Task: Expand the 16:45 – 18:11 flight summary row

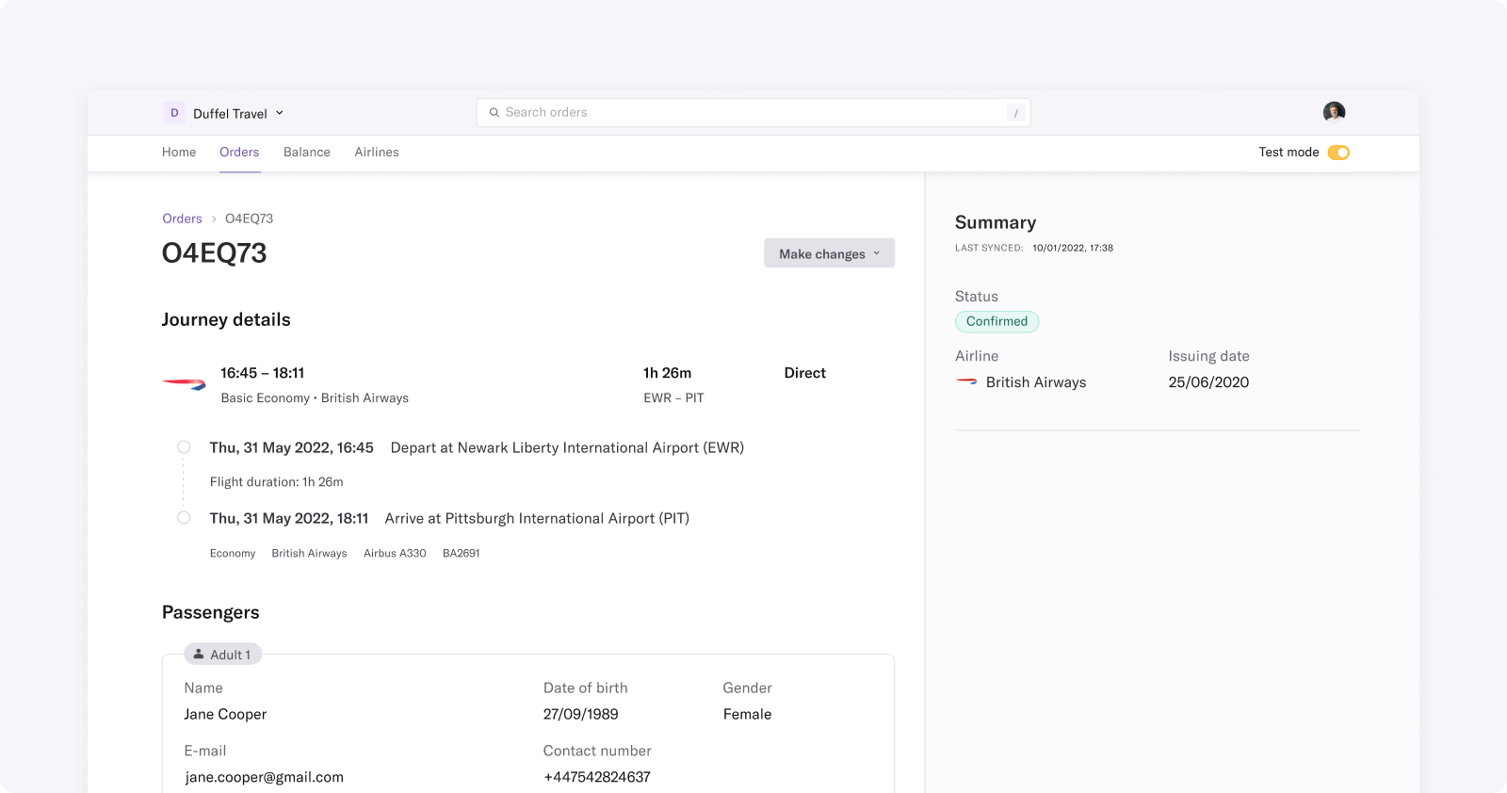Action: click(x=527, y=384)
